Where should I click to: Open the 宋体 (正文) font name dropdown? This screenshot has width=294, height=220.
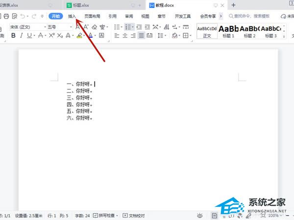pyautogui.click(x=45, y=27)
